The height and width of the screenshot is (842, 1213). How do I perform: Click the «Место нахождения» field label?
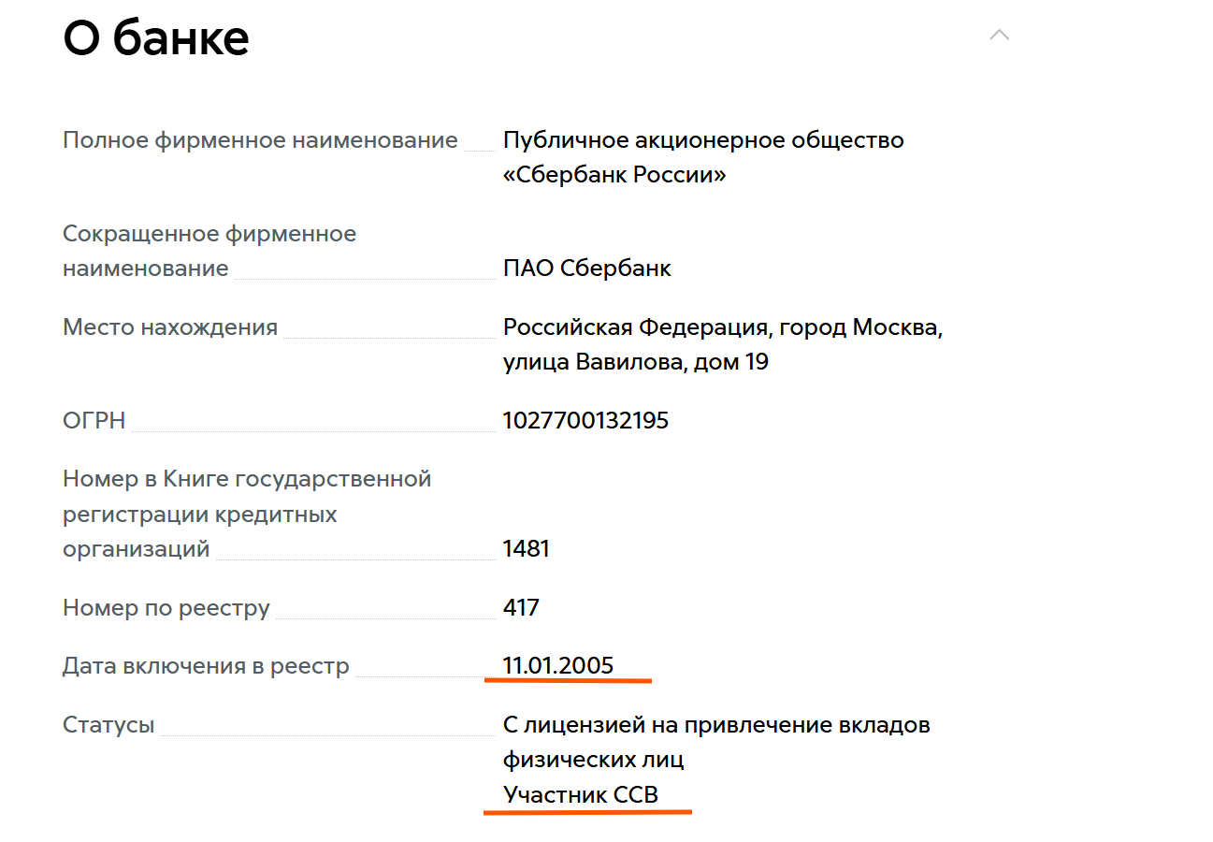tap(169, 327)
